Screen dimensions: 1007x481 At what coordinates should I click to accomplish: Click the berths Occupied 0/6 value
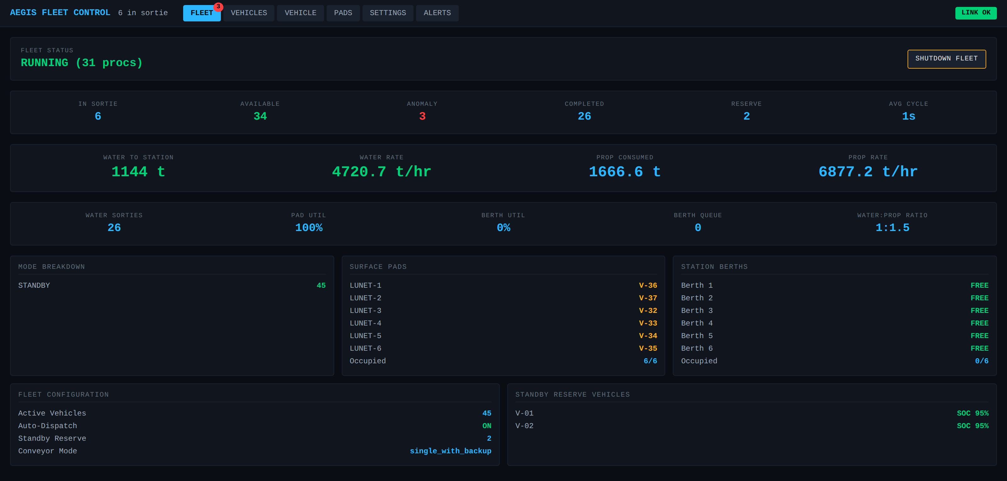(x=982, y=361)
